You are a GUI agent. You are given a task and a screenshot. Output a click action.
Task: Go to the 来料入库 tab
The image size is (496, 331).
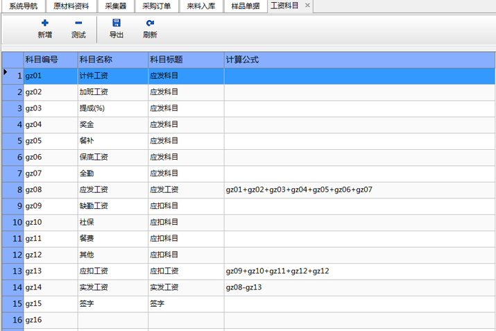[201, 6]
